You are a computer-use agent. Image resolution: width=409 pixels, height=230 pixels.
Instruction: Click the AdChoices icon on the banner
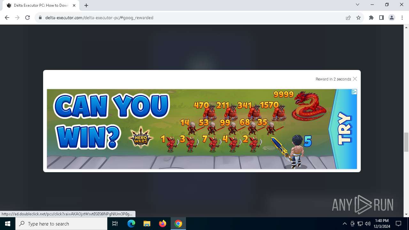354,92
